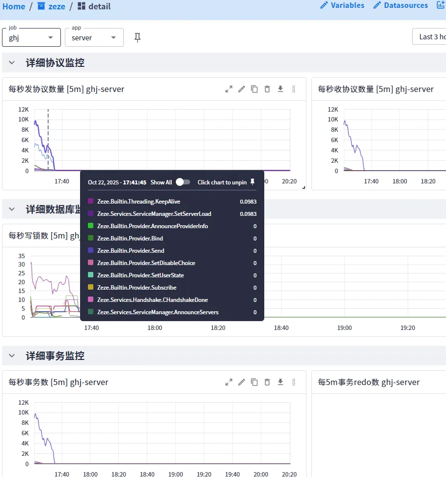446x477 pixels.
Task: Collapse the 详细协议监控 section
Action: [x=12, y=63]
